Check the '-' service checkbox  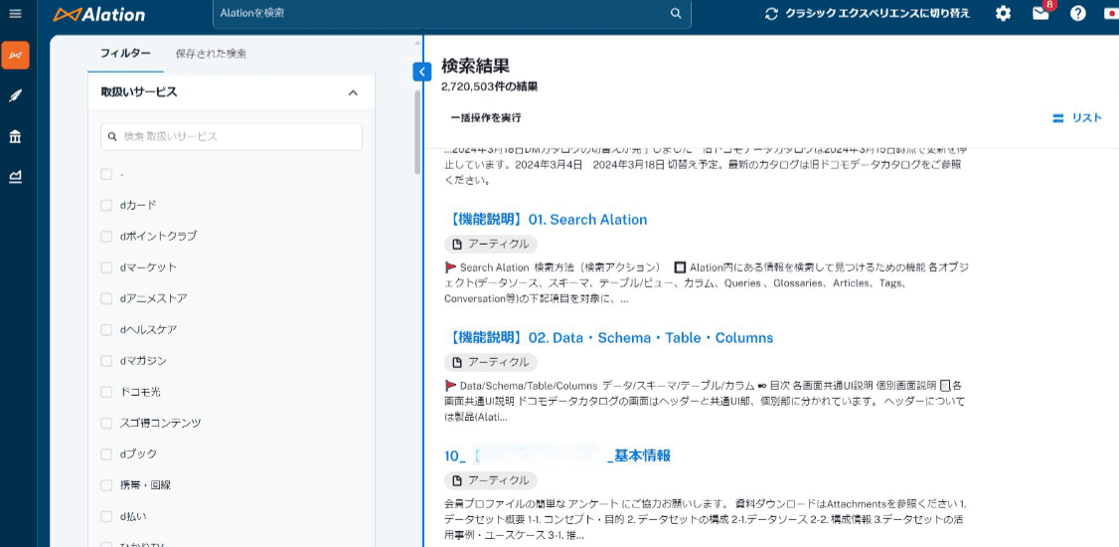point(106,174)
